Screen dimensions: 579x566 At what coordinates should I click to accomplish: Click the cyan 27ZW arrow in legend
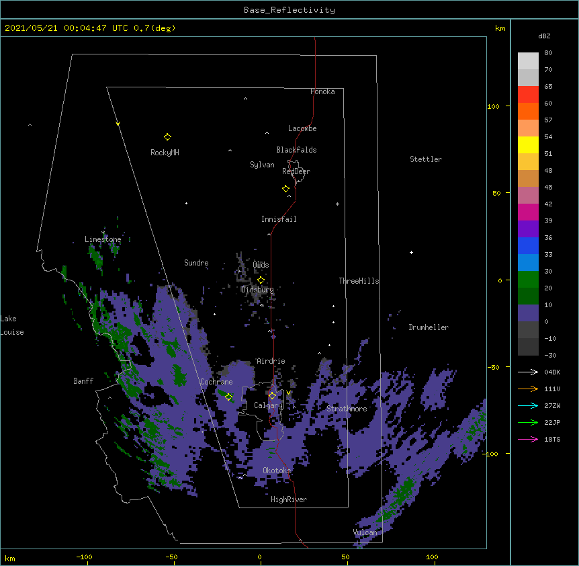coord(528,405)
